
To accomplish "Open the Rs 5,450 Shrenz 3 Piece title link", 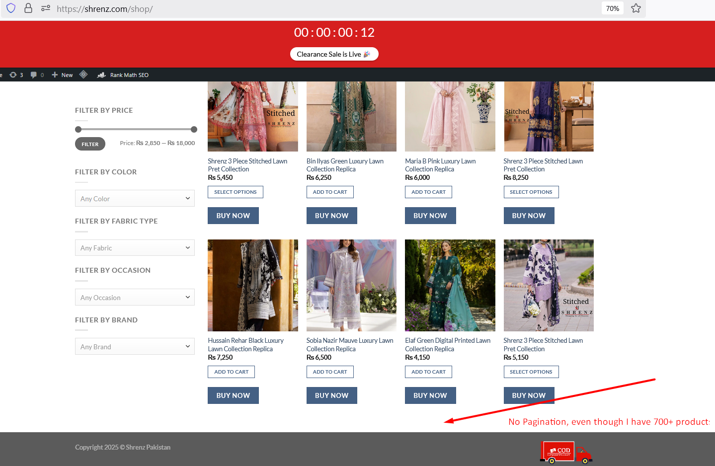I will coord(247,165).
